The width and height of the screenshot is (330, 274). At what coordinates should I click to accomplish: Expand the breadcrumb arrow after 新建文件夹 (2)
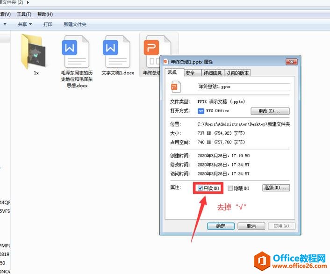28,2
